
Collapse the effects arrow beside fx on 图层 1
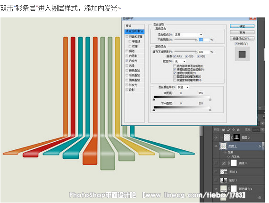click(x=263, y=146)
